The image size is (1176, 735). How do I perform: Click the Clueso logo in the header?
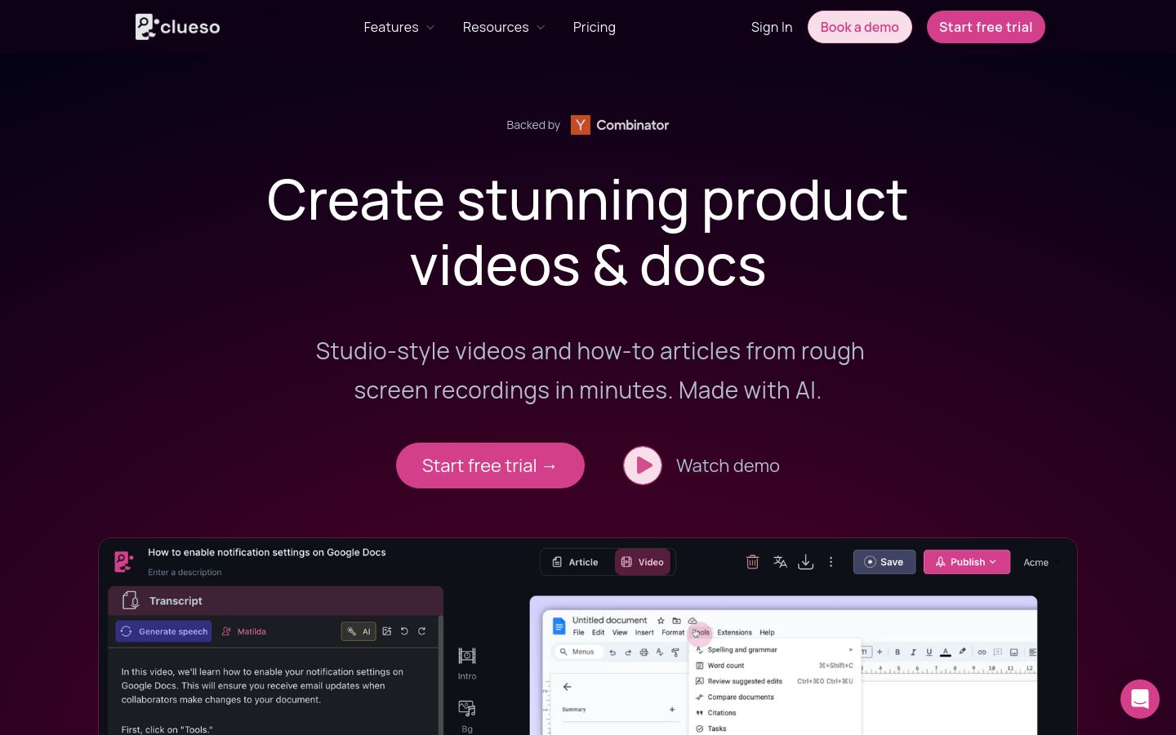point(177,27)
